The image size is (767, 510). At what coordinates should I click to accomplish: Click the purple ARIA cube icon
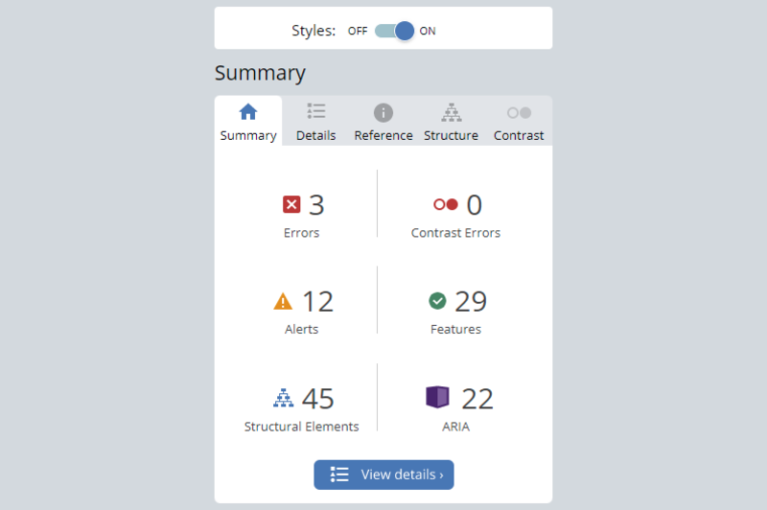click(437, 397)
